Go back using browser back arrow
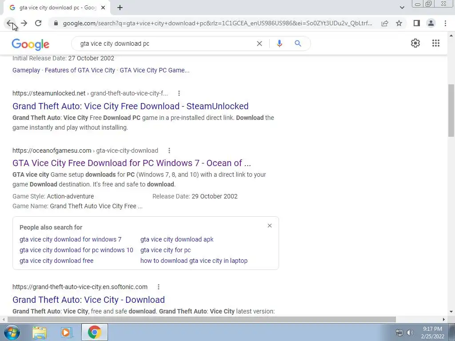The height and width of the screenshot is (341, 455). (10, 23)
